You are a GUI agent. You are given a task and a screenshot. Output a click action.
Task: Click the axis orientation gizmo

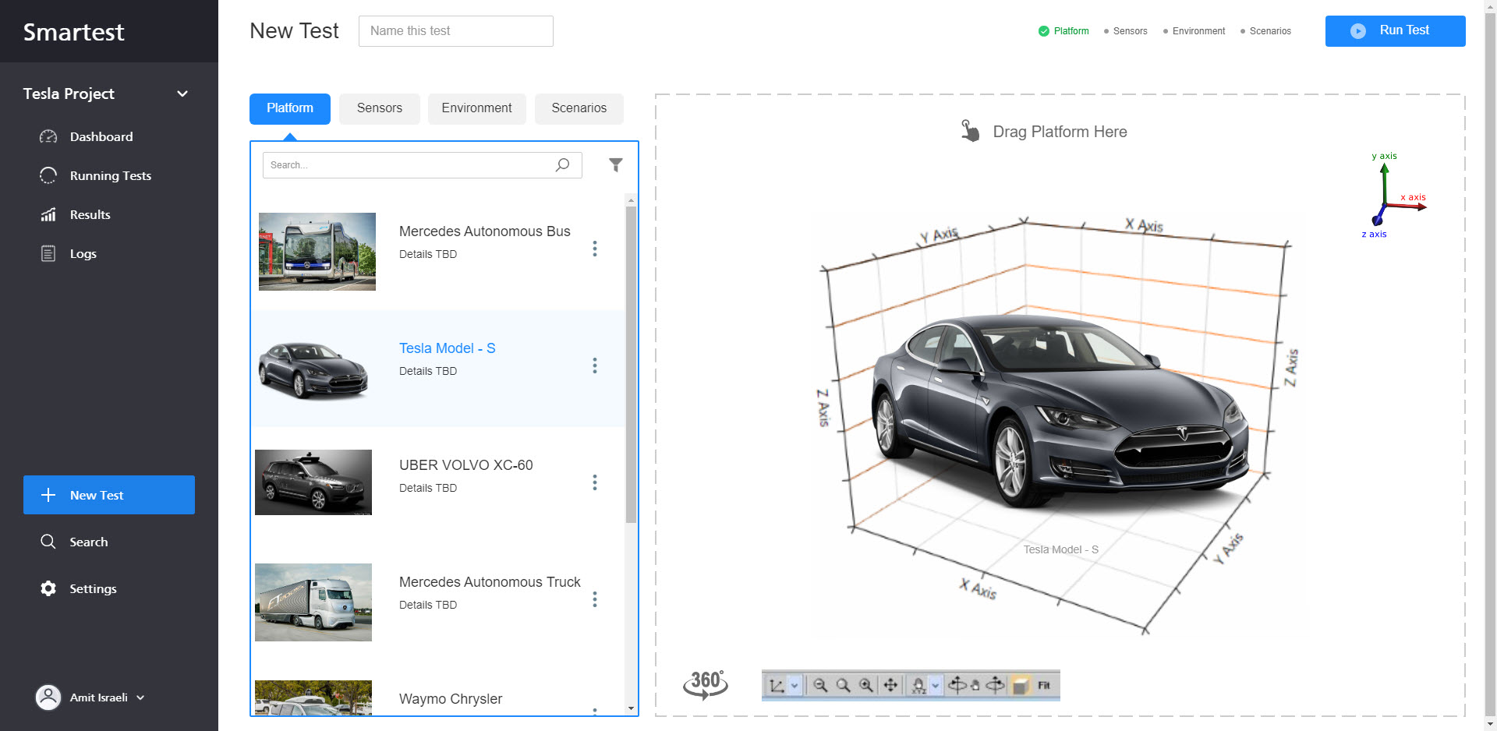(x=1396, y=195)
